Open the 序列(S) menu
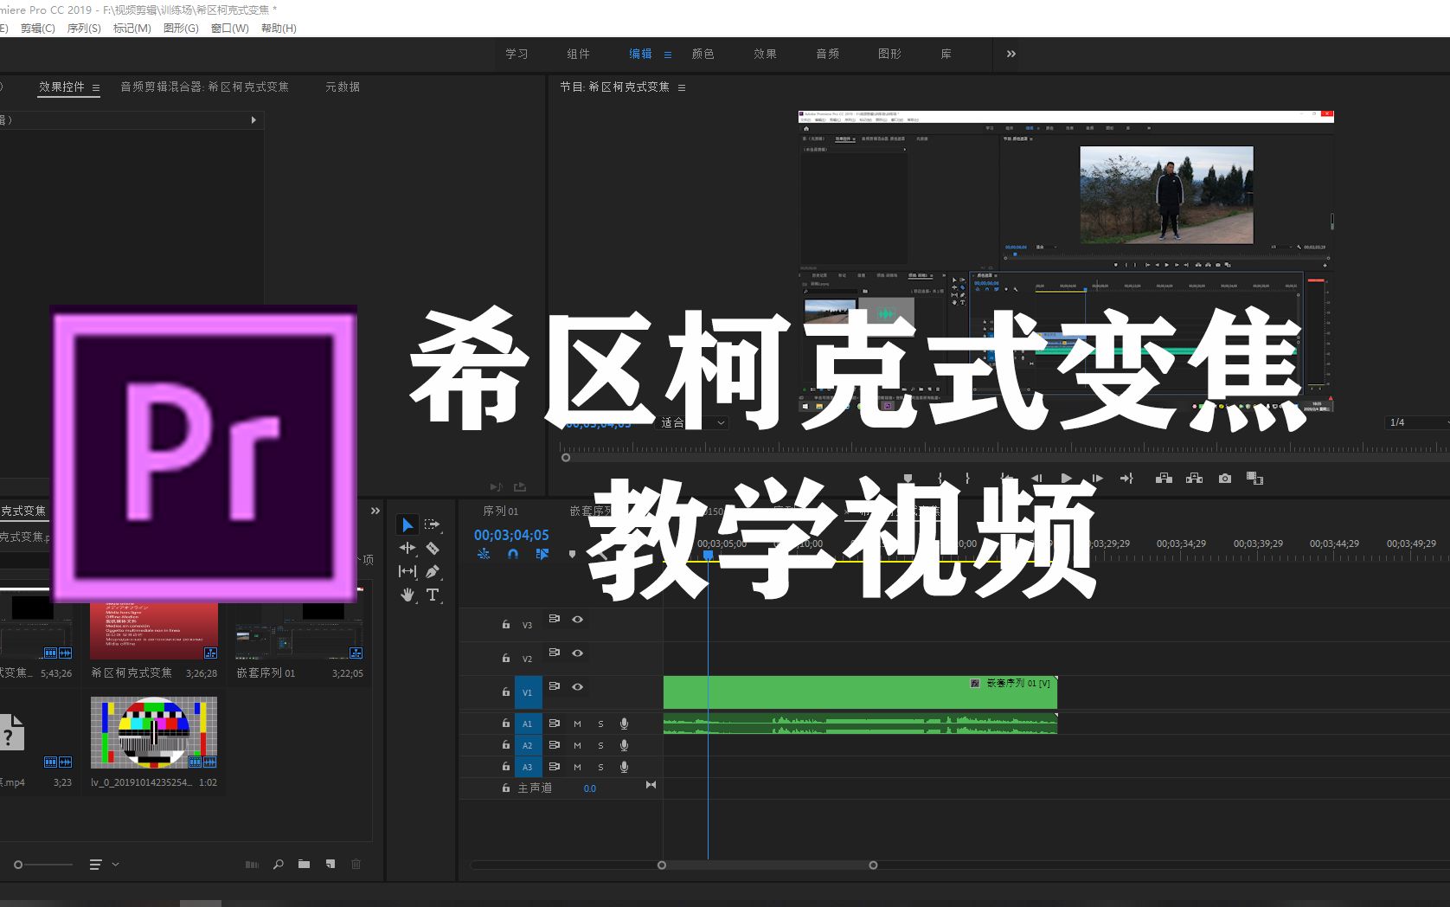 tap(84, 29)
